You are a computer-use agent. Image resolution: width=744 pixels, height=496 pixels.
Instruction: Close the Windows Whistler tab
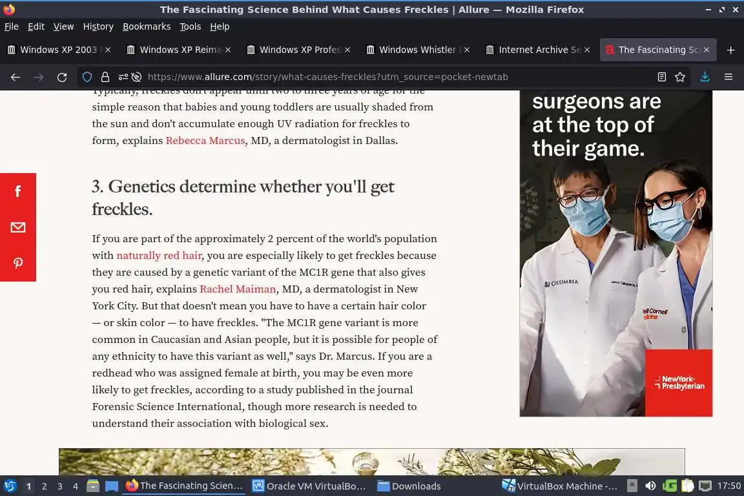[467, 50]
